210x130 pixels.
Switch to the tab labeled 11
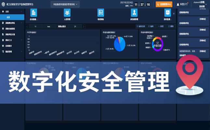pyautogui.click(x=35, y=27)
